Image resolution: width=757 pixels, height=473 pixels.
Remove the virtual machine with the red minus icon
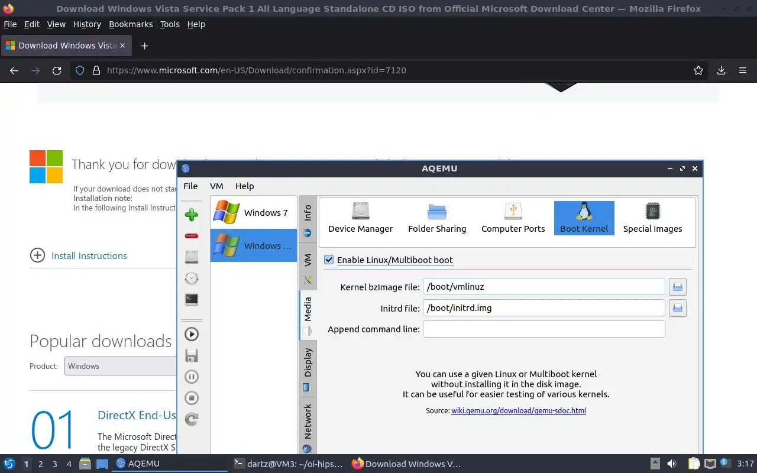point(191,236)
